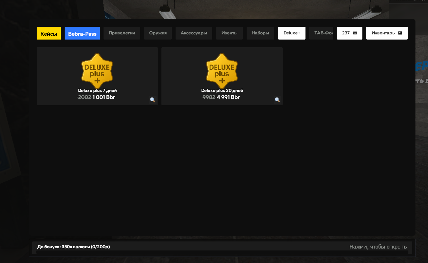
Task: Click the Deluxe plus 7 дней title
Action: pyautogui.click(x=97, y=91)
